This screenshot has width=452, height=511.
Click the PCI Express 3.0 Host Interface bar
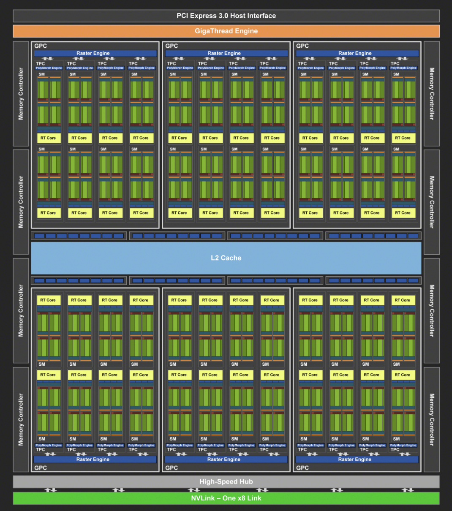[226, 16]
